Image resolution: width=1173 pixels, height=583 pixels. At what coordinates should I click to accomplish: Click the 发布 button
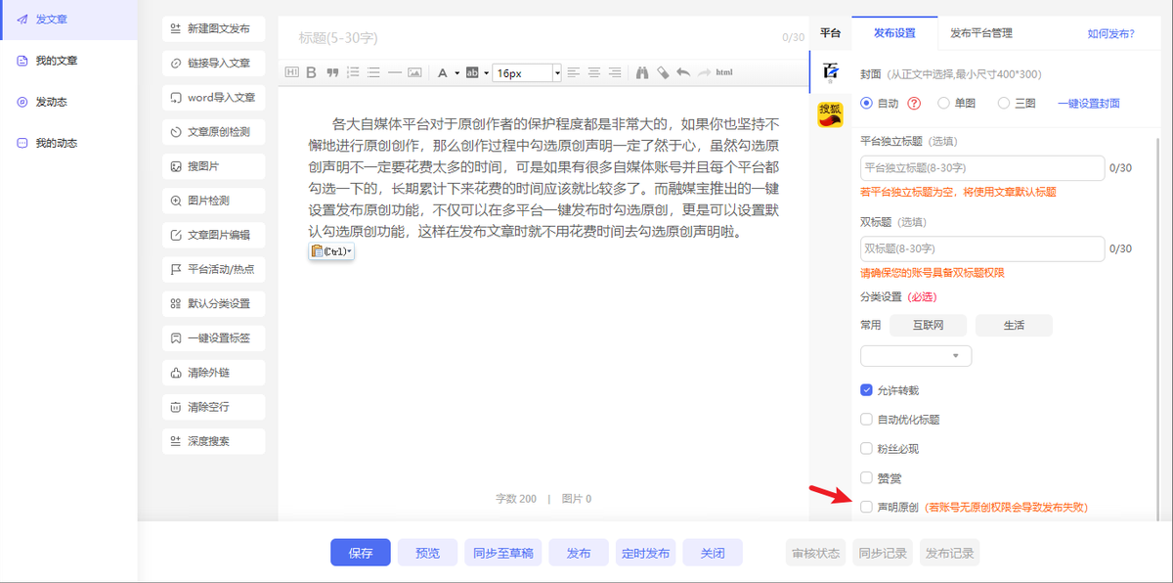pos(578,552)
